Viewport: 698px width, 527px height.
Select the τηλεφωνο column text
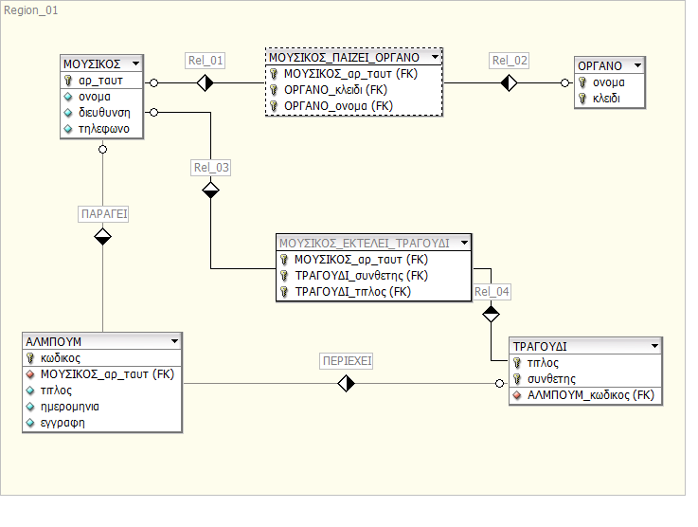click(104, 129)
